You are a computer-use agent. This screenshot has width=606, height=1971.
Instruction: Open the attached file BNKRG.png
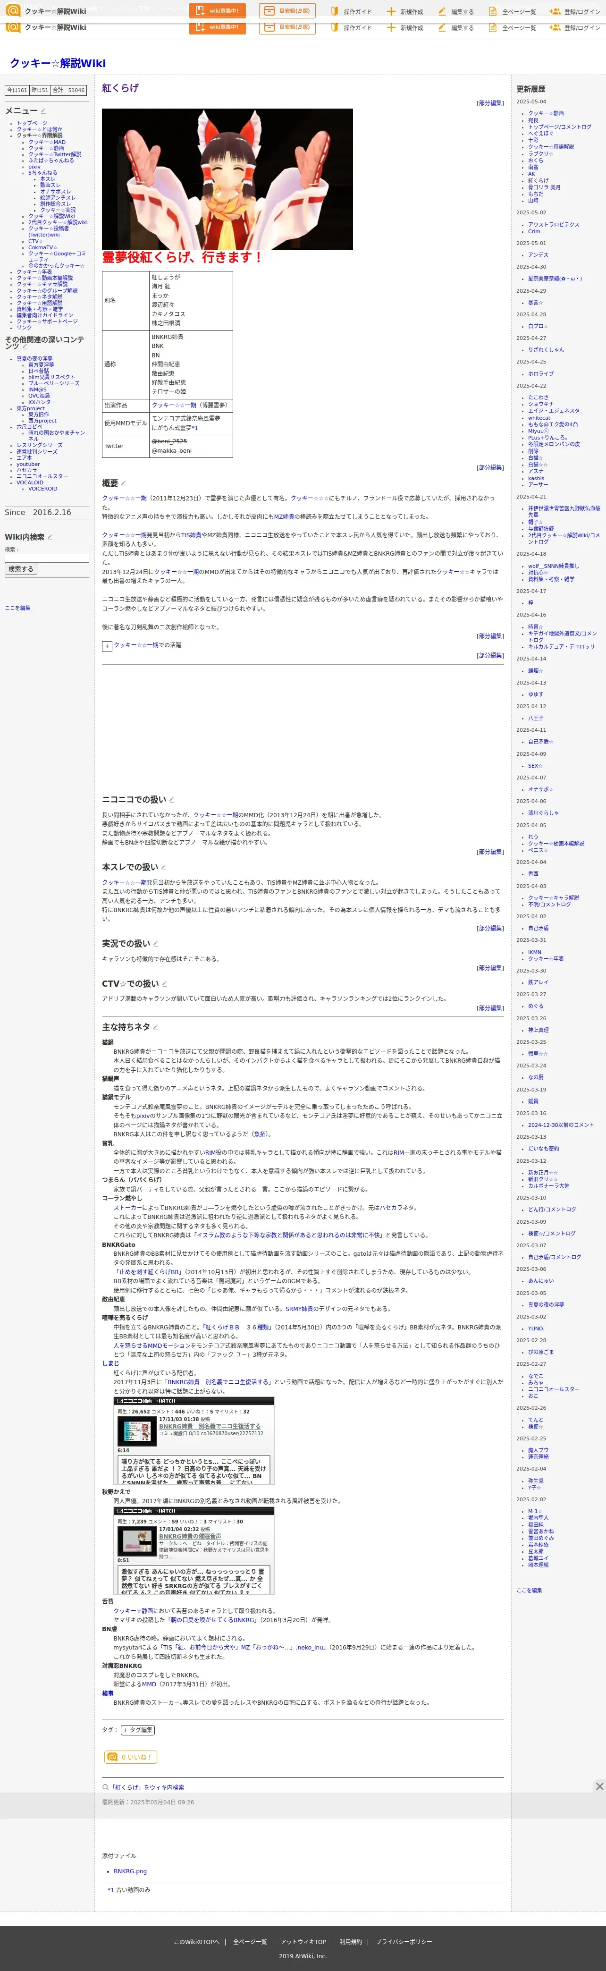[x=130, y=1871]
